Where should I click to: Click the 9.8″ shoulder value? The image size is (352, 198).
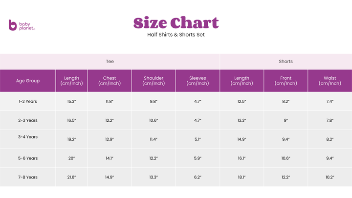pyautogui.click(x=154, y=101)
